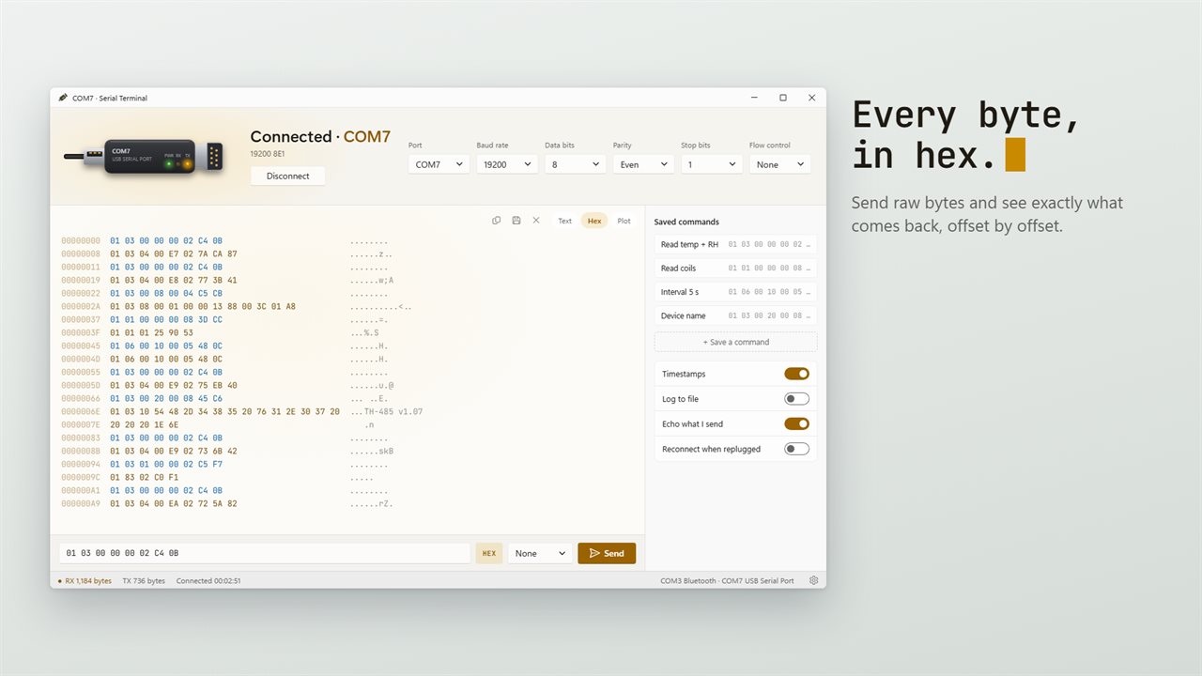Viewport: 1202px width, 676px height.
Task: Open the Baud rate dropdown
Action: (507, 164)
